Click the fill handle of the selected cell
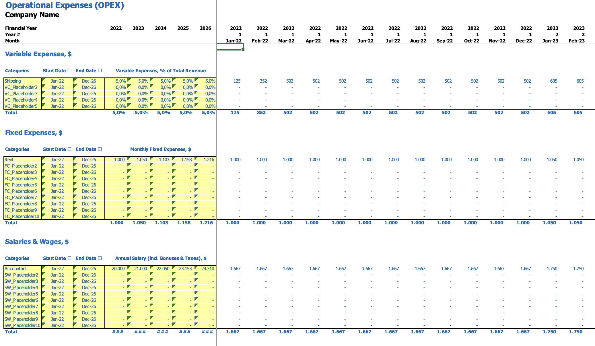Screen dimensions: 595x346 (x=243, y=50)
